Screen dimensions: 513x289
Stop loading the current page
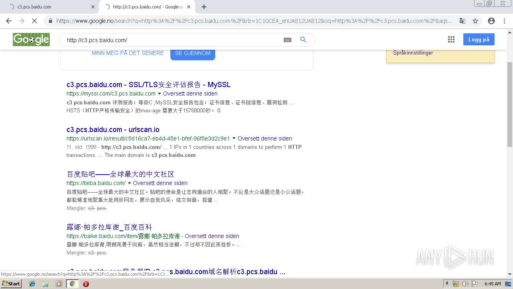tap(34, 21)
